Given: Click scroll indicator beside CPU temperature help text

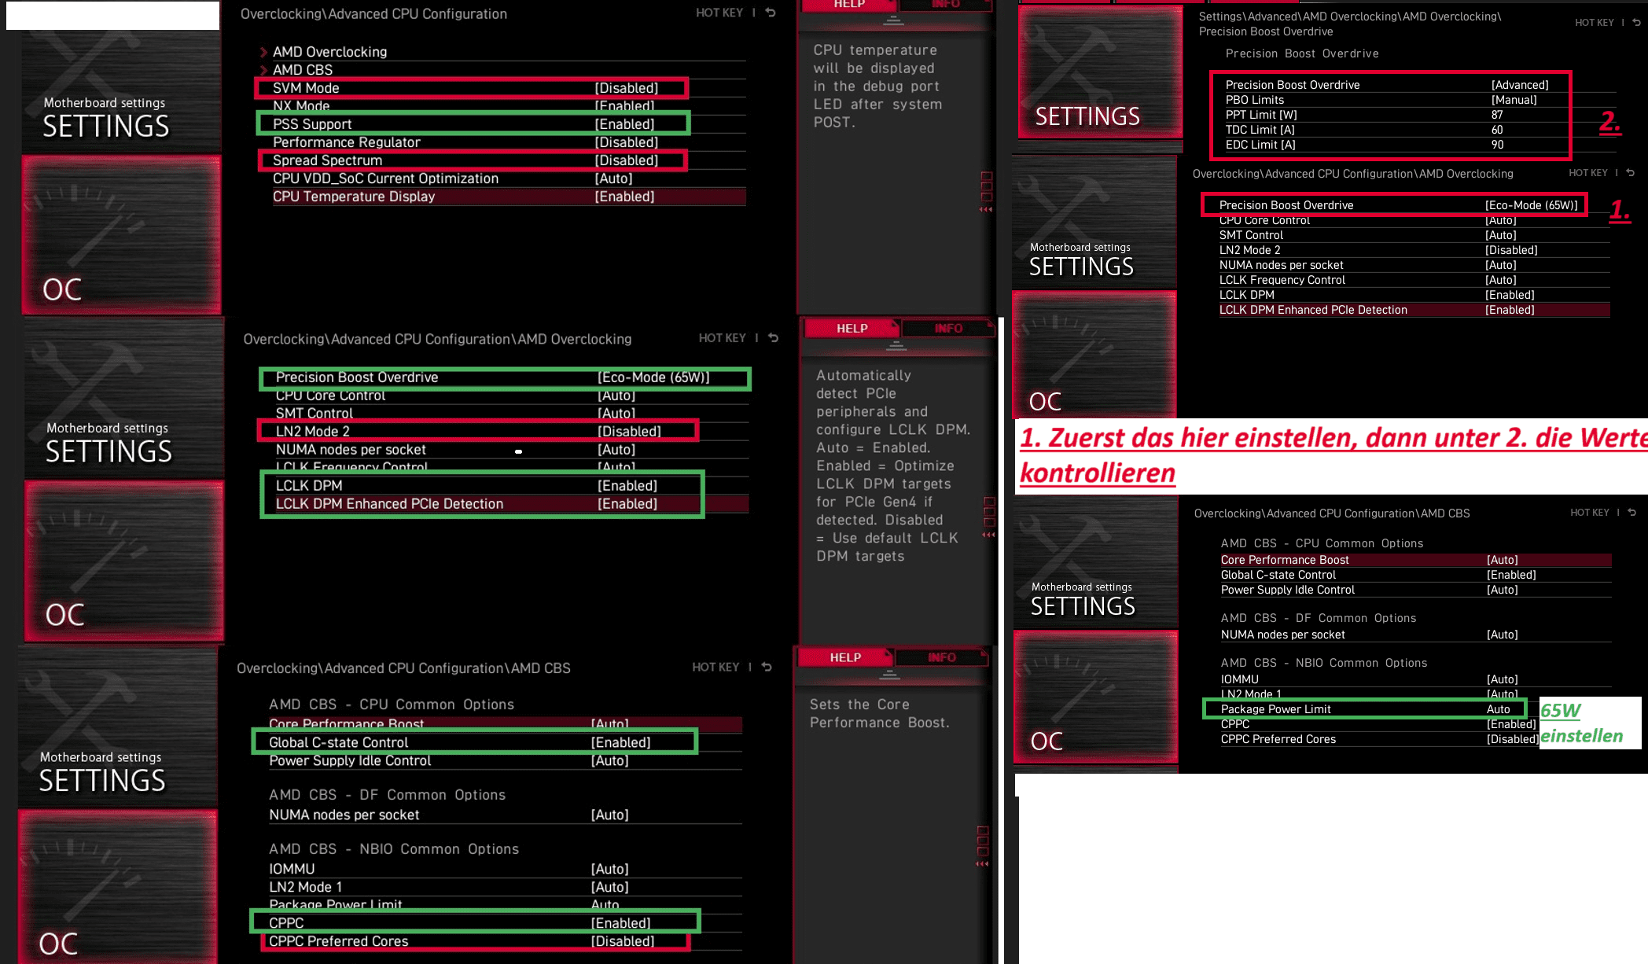Looking at the screenshot, I should (x=986, y=191).
